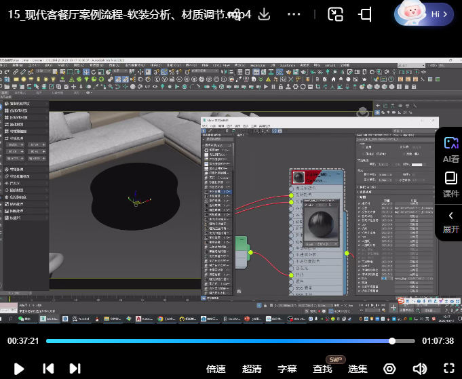Click the download icon beside the video title
The height and width of the screenshot is (379, 462).
pyautogui.click(x=265, y=14)
